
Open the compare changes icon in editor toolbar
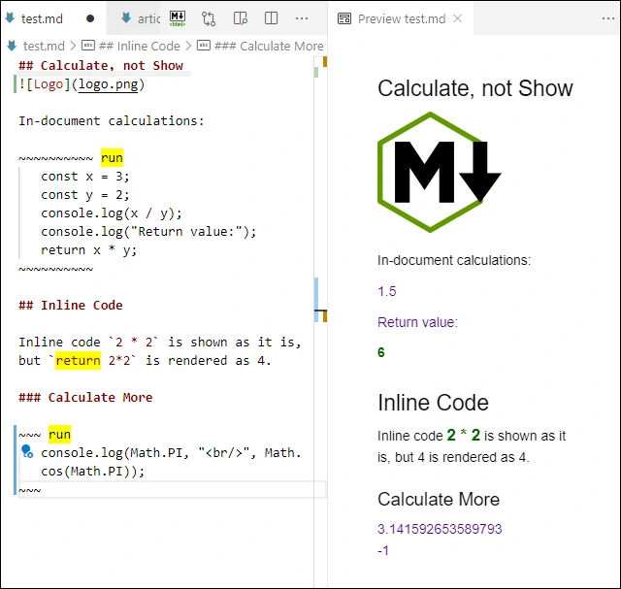point(209,18)
